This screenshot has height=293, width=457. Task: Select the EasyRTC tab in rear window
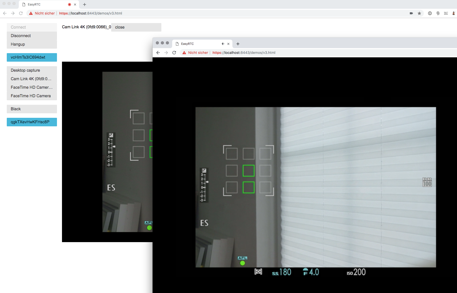(49, 5)
